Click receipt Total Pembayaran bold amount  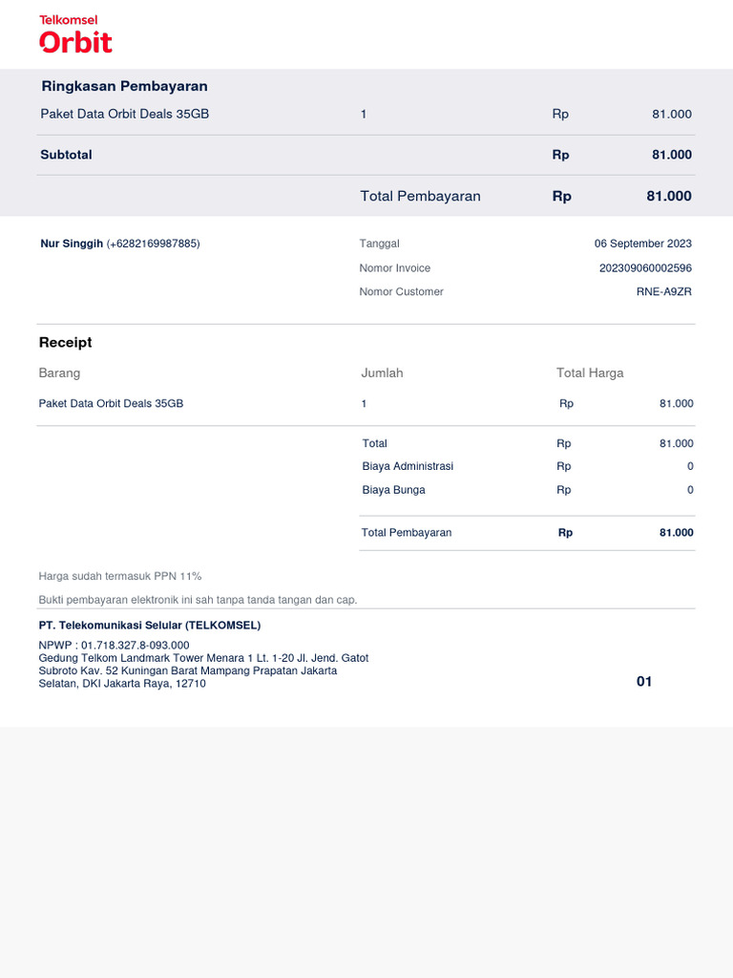tap(677, 533)
